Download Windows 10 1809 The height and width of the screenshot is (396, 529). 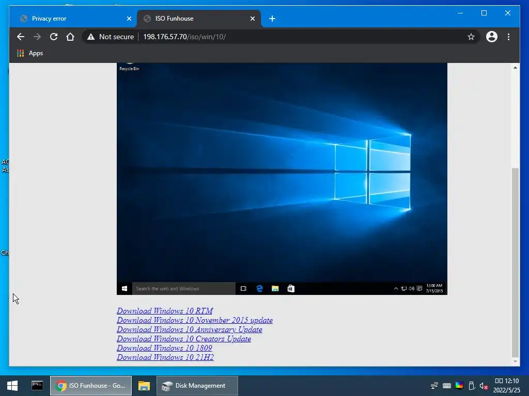click(164, 348)
